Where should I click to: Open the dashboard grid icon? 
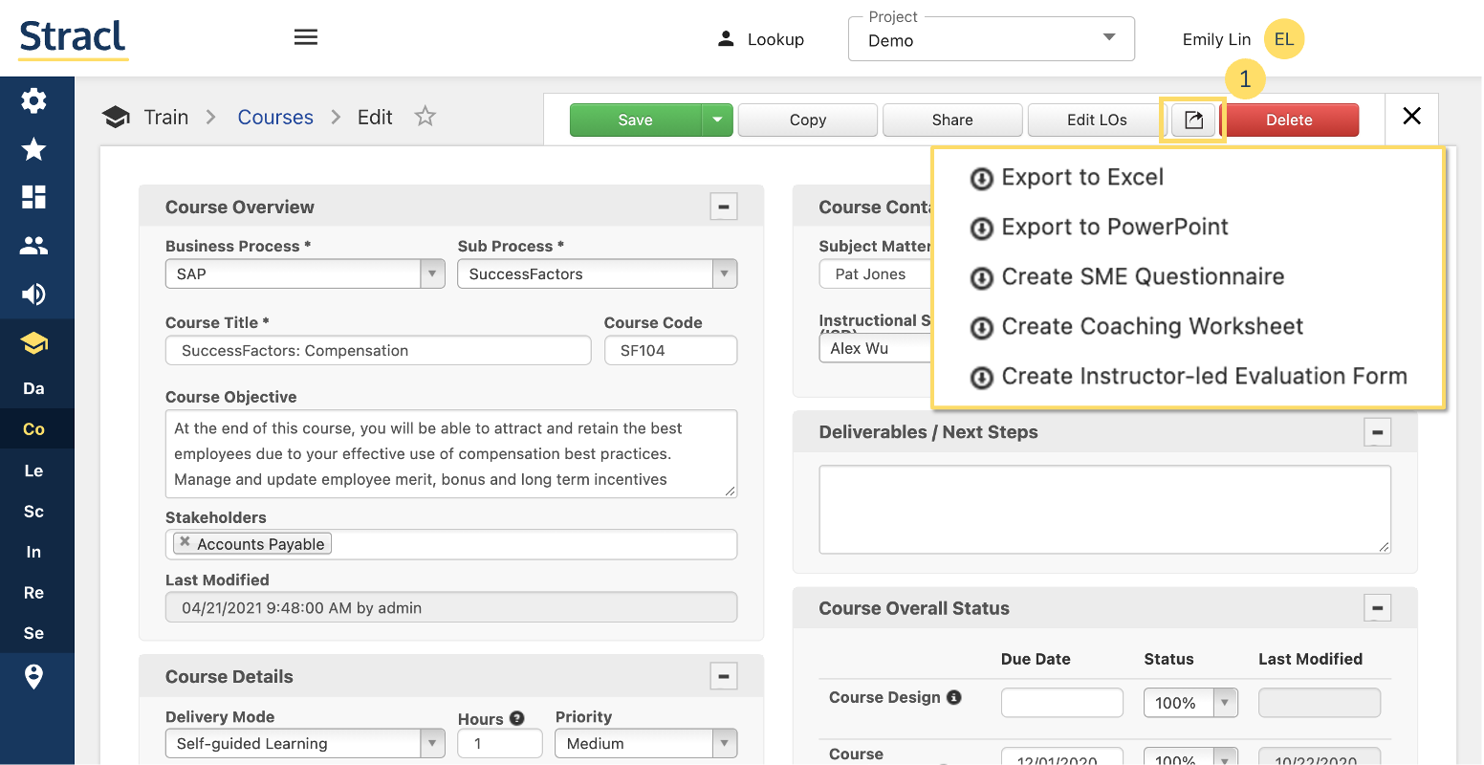pos(33,197)
